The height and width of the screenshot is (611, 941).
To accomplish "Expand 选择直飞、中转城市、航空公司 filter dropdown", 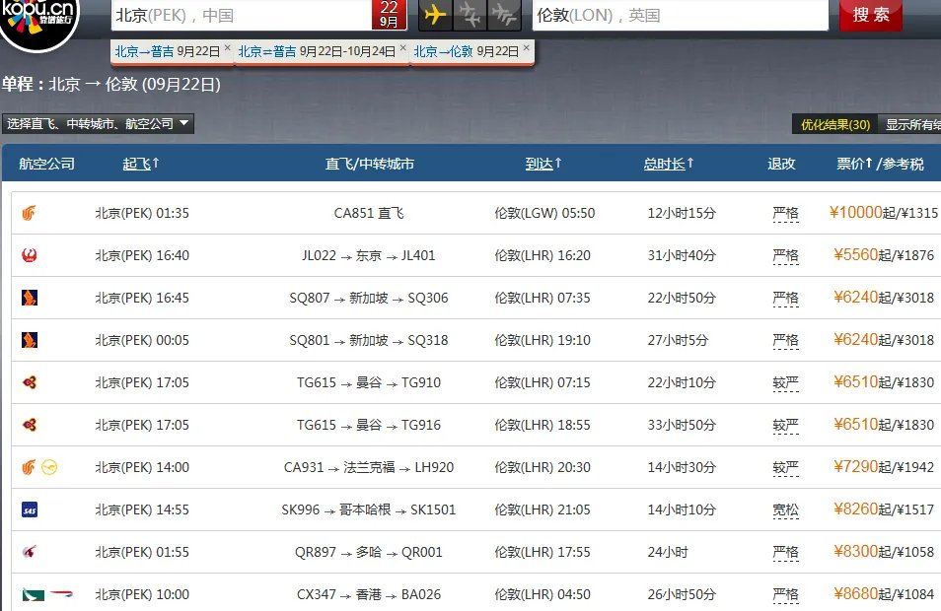I will 98,124.
